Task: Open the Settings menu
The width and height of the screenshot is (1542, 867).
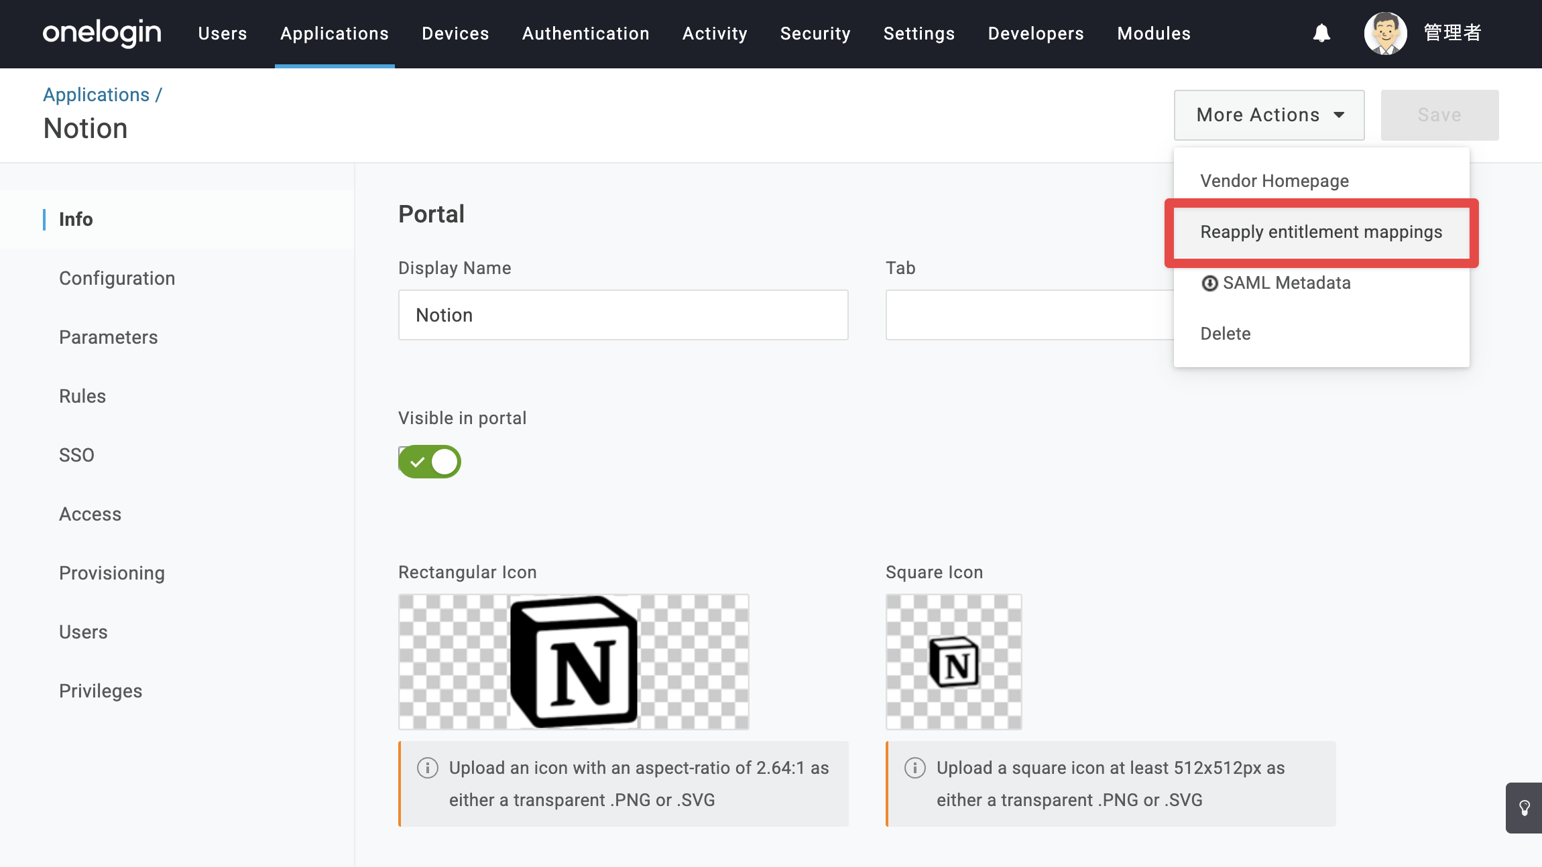Action: click(919, 34)
